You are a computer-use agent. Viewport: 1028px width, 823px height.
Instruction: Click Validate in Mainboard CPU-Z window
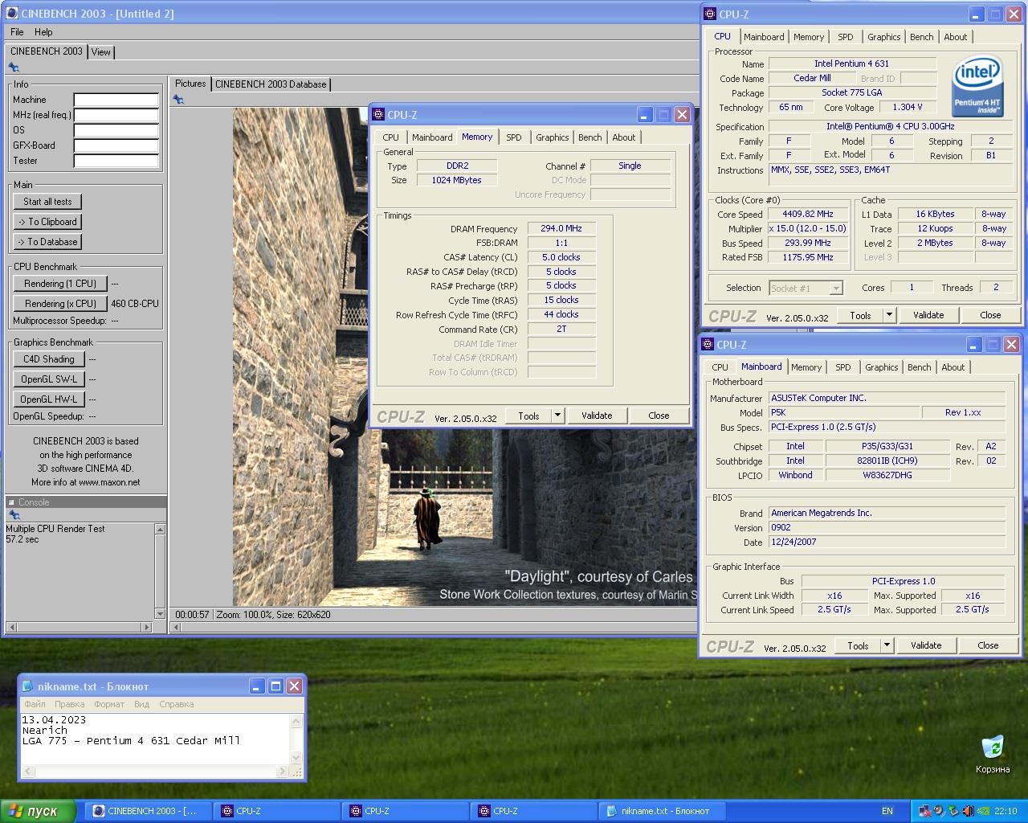(x=926, y=645)
